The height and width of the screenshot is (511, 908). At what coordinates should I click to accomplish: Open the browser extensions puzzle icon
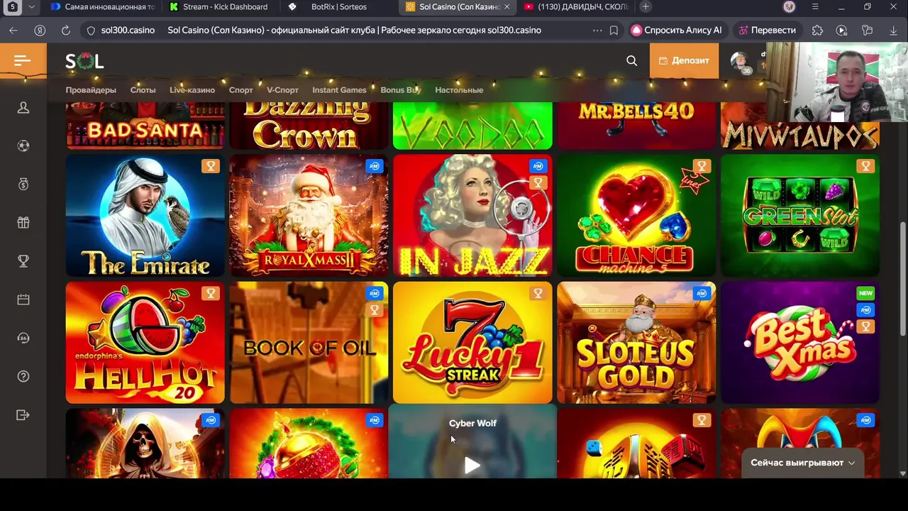click(x=817, y=31)
